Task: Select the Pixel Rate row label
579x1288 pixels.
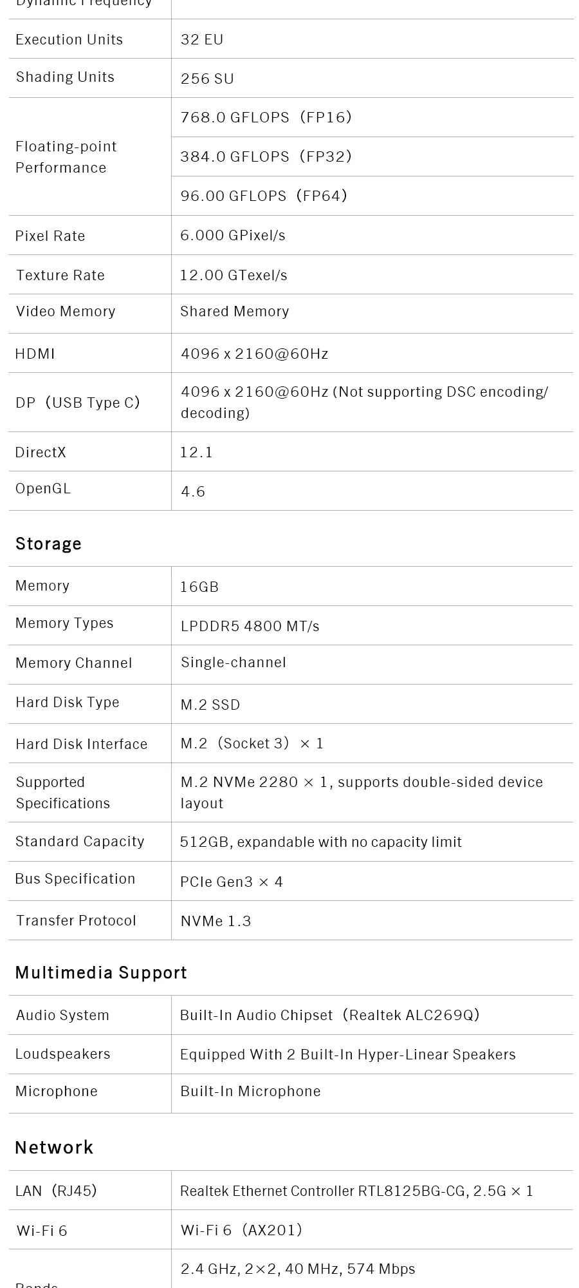Action: tap(50, 236)
